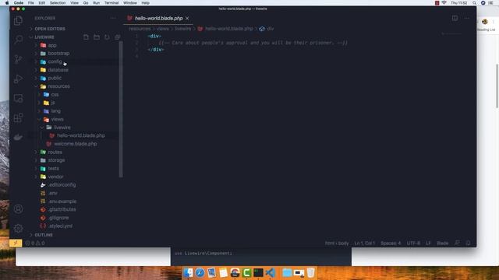
Task: Open the notifications bell in status bar
Action: click(x=468, y=243)
